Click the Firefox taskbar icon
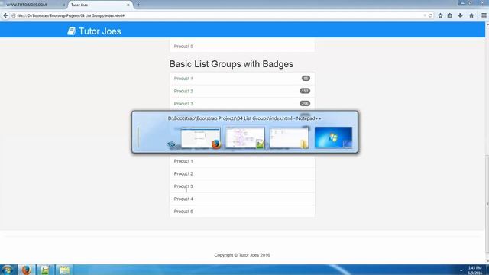The height and width of the screenshot is (275, 489). 26,270
